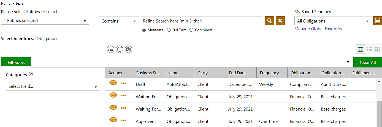This screenshot has width=382, height=127.
Task: Click the list options circular icon
Action: (x=110, y=49)
